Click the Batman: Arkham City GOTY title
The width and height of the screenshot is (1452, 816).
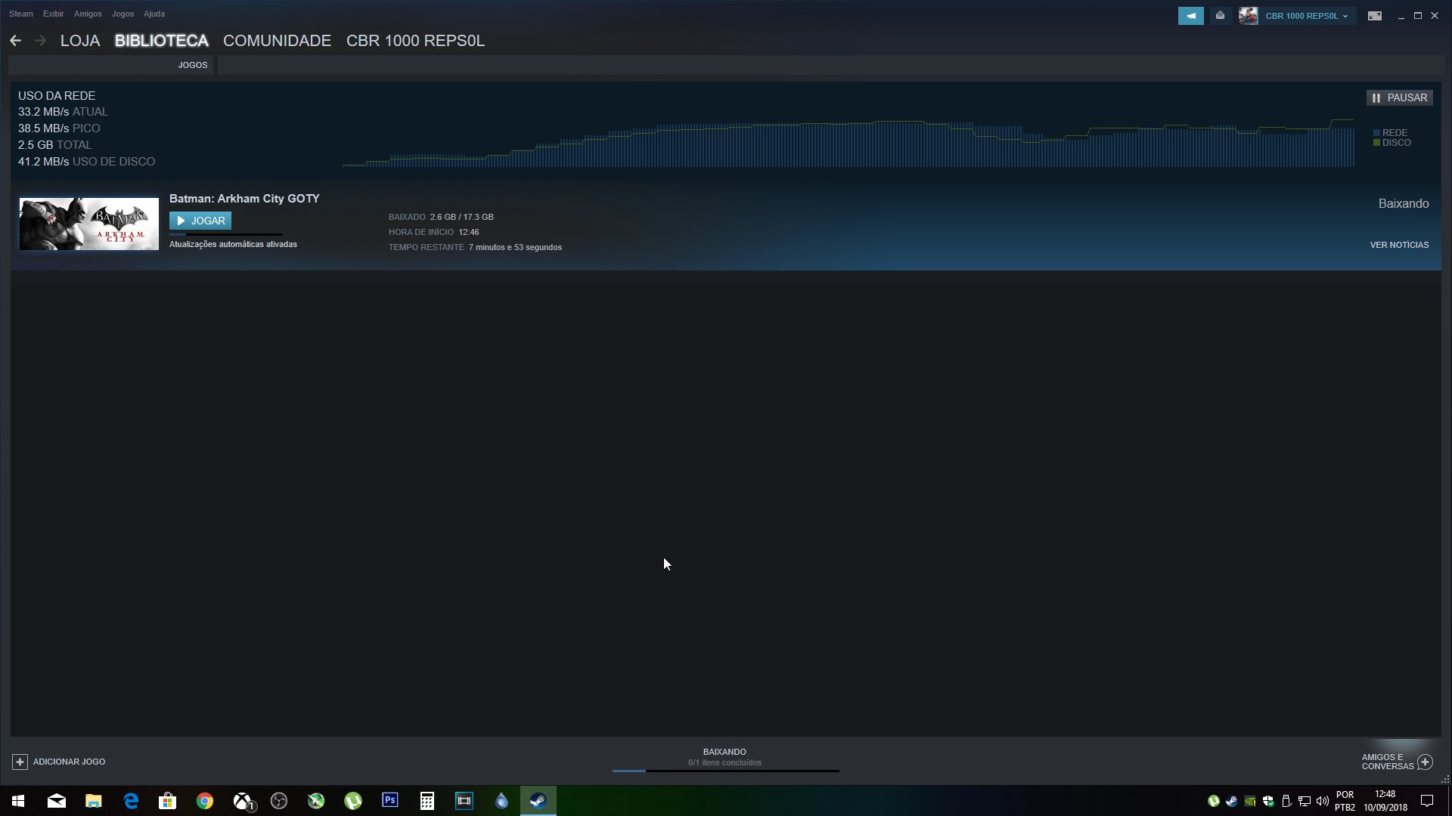point(244,199)
